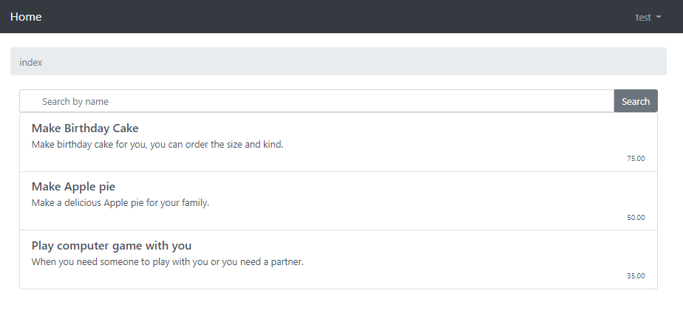
Task: Select the index breadcrumb item
Action: (x=31, y=63)
